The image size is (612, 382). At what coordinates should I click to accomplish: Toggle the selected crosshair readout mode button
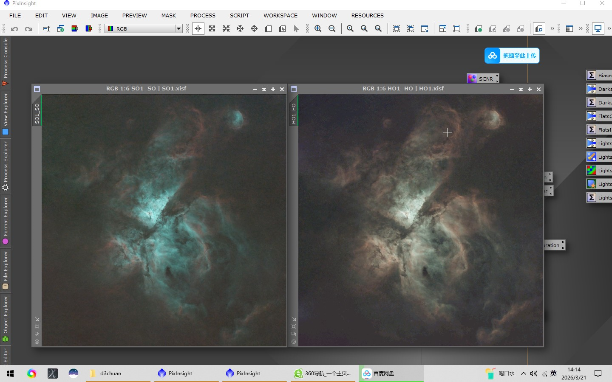tap(198, 28)
